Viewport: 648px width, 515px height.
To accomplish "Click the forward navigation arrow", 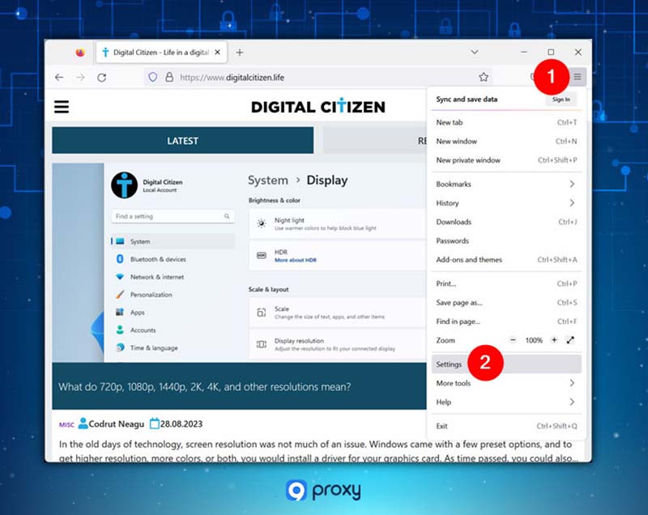I will [x=80, y=76].
